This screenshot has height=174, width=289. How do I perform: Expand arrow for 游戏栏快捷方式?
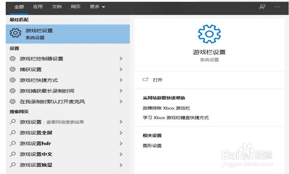121,80
